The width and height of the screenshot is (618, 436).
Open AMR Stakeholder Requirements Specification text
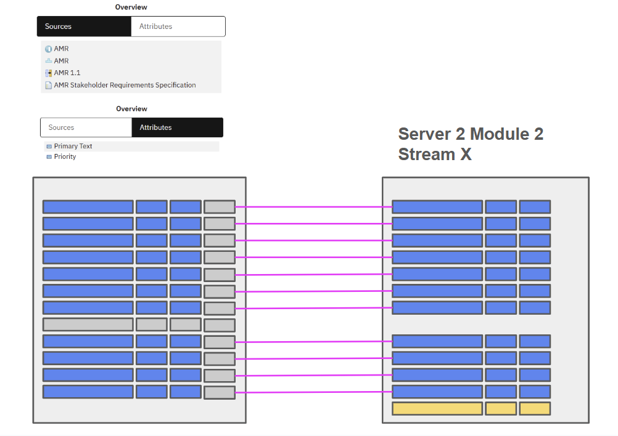pyautogui.click(x=125, y=85)
